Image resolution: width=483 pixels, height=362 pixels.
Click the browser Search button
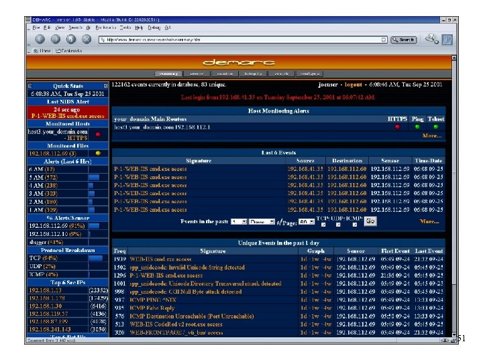[x=404, y=40]
